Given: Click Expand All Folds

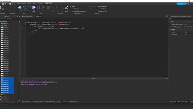Looking at the screenshot, I should [102, 9].
